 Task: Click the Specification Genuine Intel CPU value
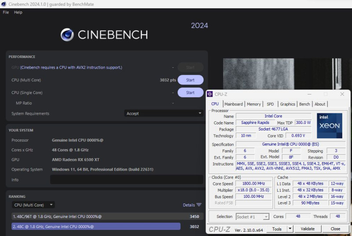(x=290, y=144)
